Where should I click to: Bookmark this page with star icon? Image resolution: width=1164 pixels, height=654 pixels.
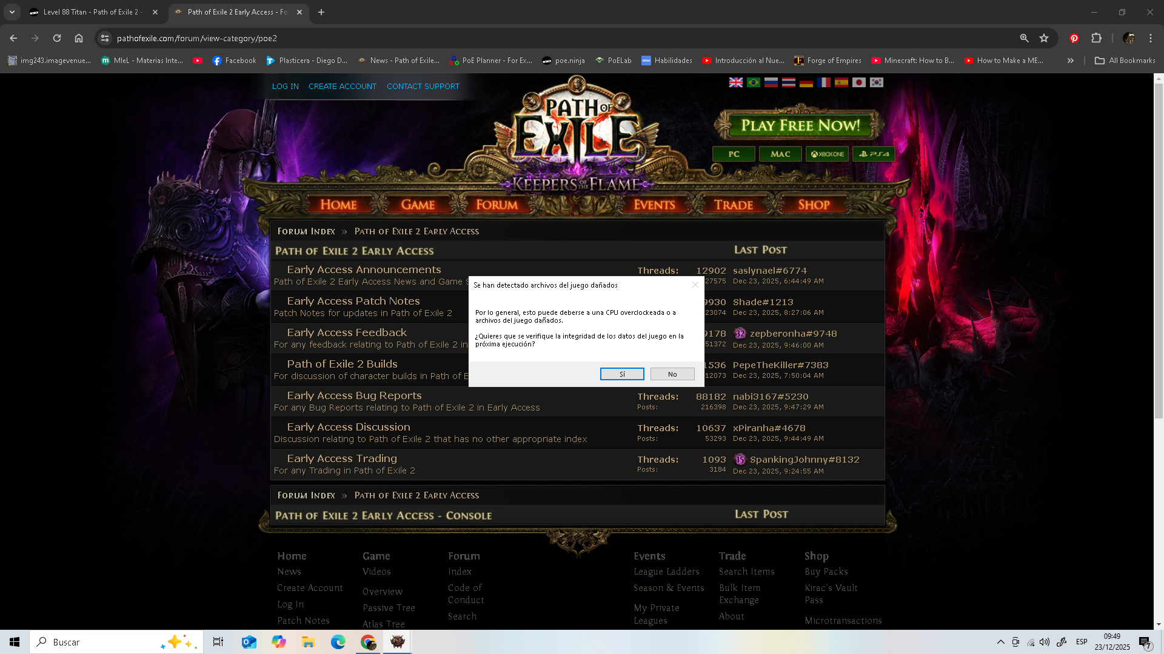[1044, 38]
